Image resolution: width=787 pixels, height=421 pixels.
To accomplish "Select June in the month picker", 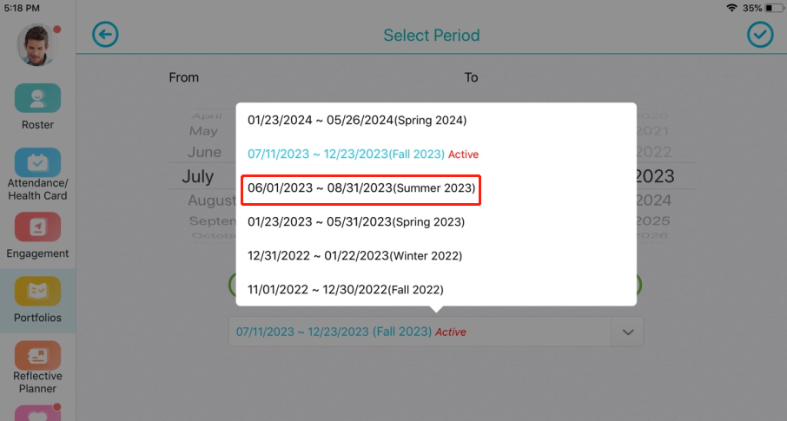I will point(204,152).
